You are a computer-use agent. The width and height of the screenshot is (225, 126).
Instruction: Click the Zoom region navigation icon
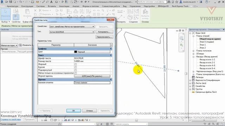tap(181, 45)
